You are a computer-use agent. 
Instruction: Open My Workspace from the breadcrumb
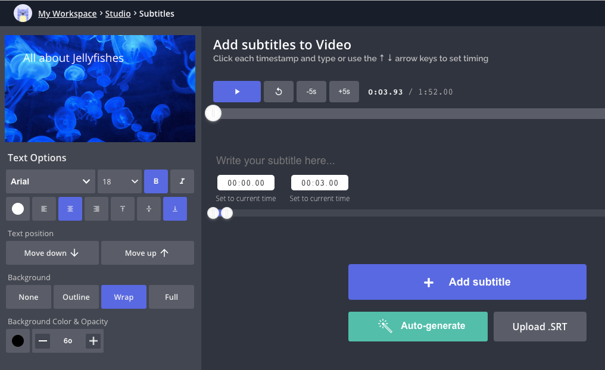coord(67,13)
